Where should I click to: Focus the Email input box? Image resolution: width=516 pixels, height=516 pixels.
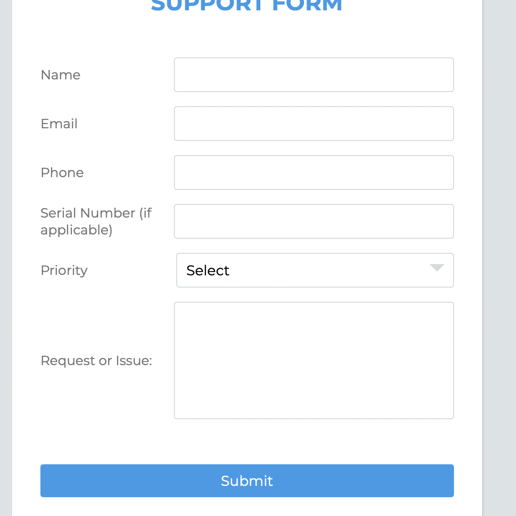pyautogui.click(x=313, y=124)
